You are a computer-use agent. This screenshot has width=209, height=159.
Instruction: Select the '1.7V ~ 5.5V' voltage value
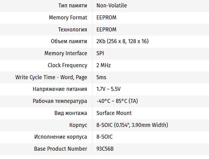click(x=109, y=89)
